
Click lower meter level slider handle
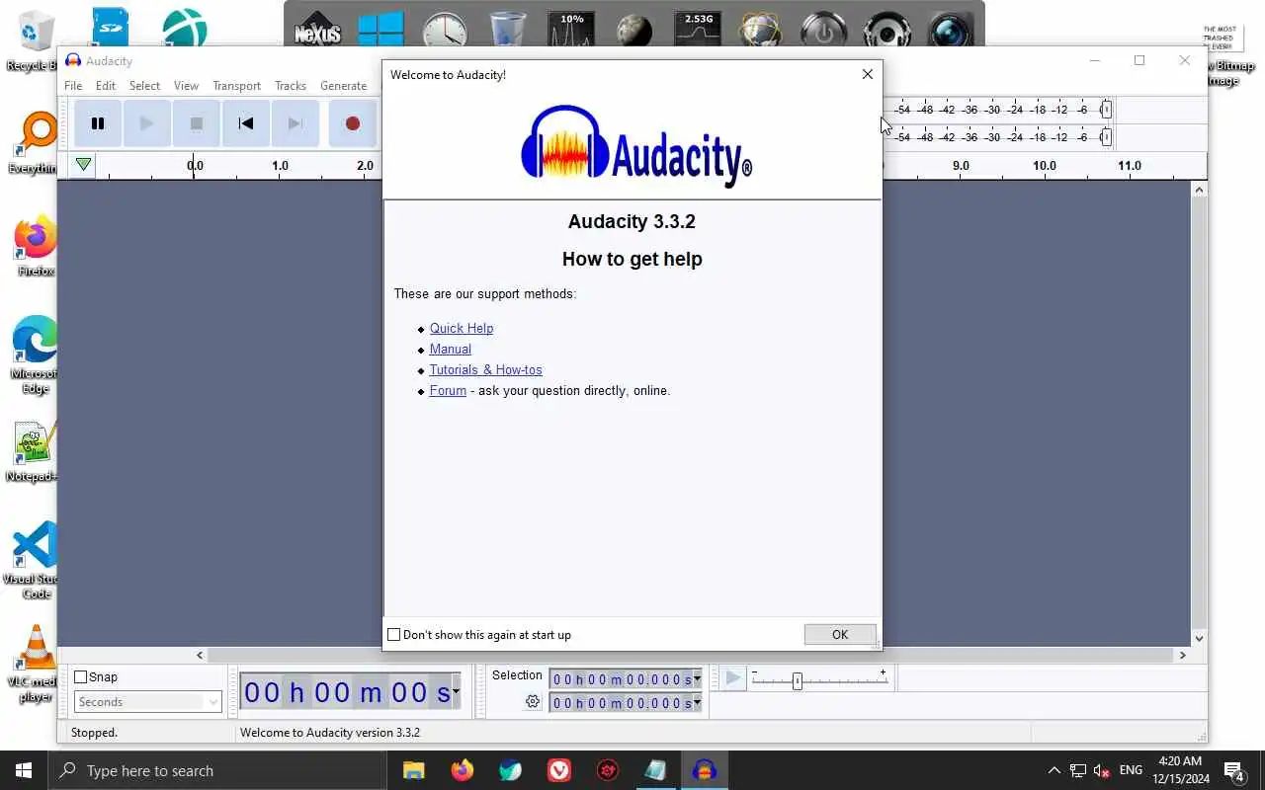point(1106,137)
